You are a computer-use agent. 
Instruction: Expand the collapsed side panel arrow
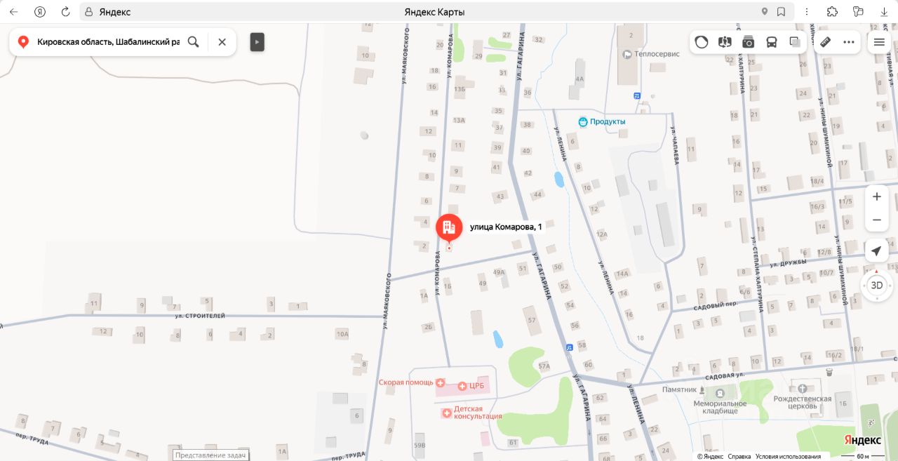(257, 42)
